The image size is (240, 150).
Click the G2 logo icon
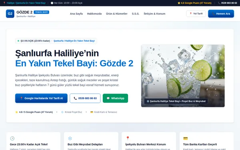tap(10, 14)
